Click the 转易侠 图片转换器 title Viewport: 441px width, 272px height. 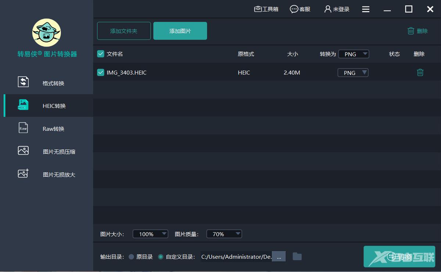pos(47,54)
